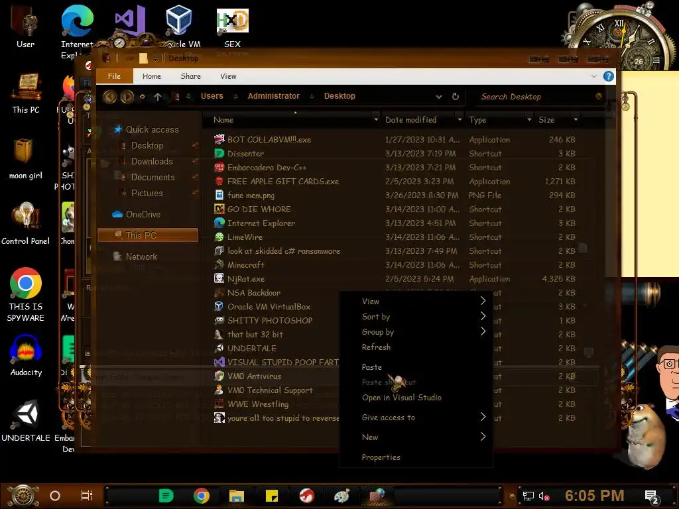Choose Paste in the context menu
The height and width of the screenshot is (509, 679).
416,367
